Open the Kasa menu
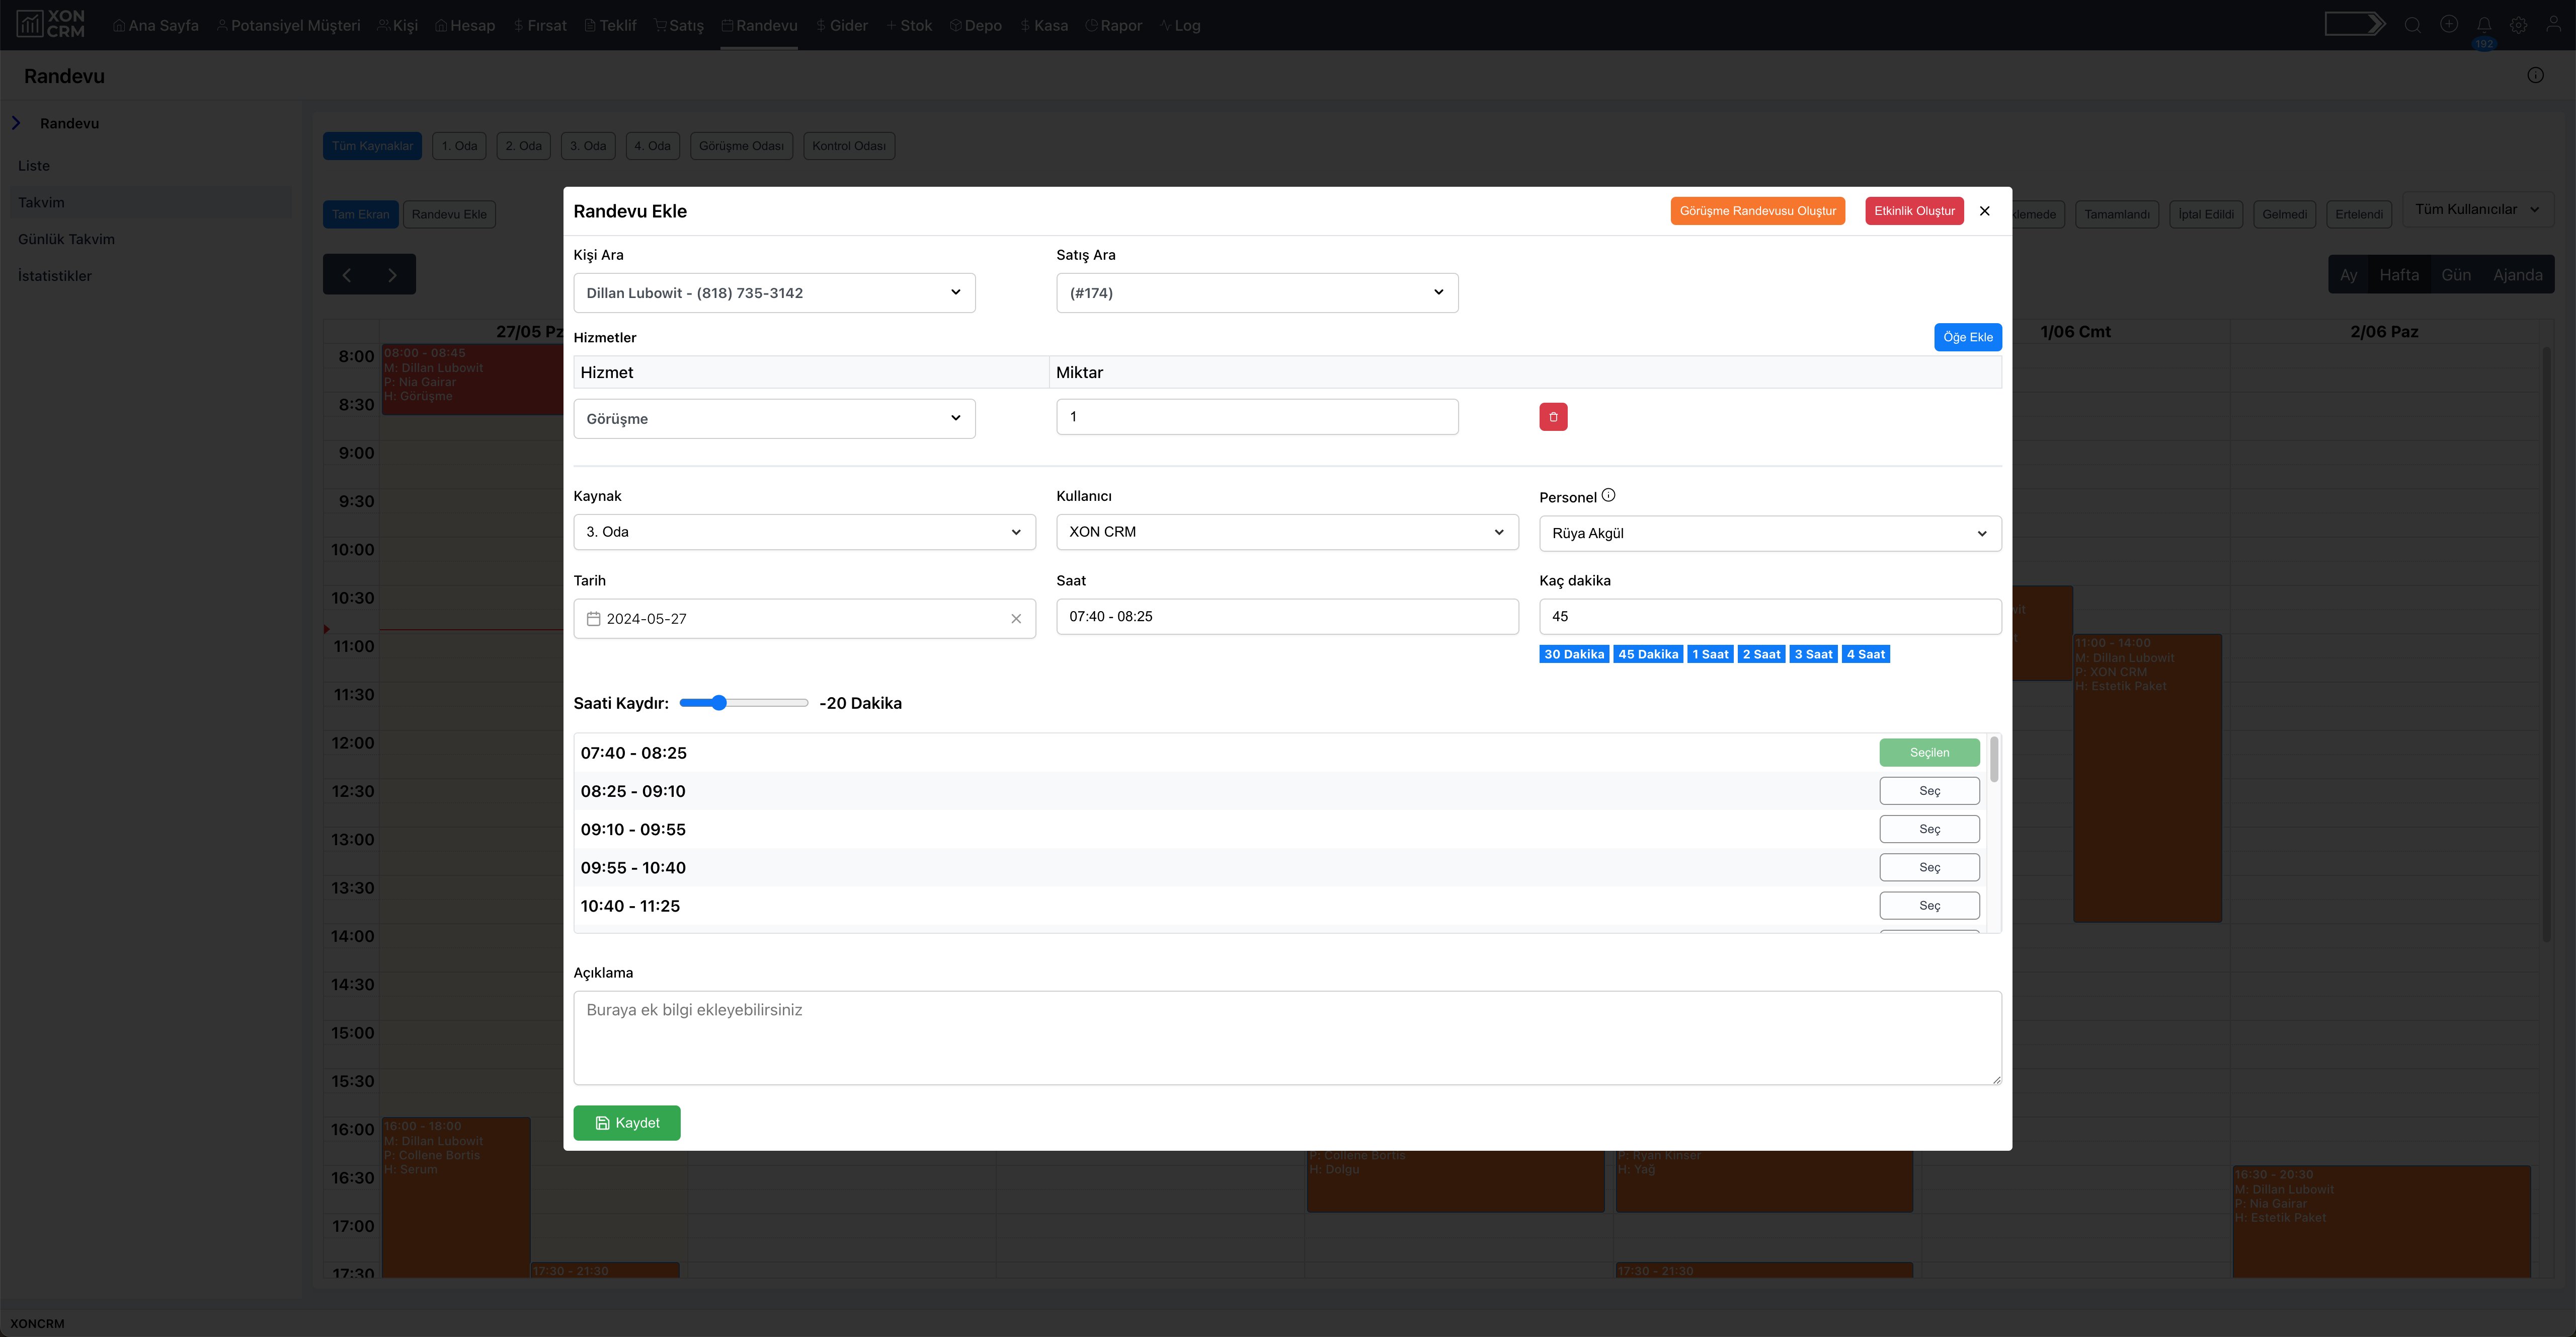 (1044, 25)
